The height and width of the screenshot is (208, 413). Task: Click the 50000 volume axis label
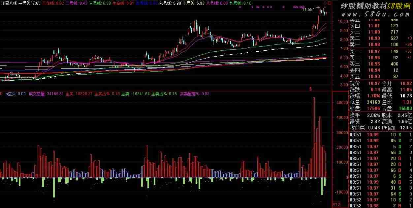pos(342,102)
